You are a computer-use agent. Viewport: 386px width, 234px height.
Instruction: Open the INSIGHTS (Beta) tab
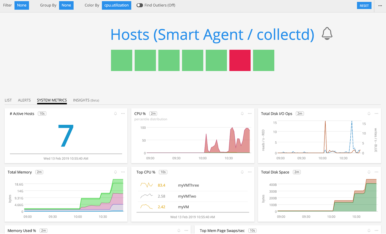click(86, 100)
